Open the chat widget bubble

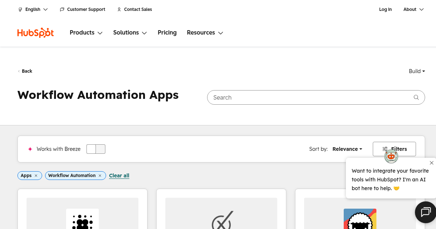point(425,212)
